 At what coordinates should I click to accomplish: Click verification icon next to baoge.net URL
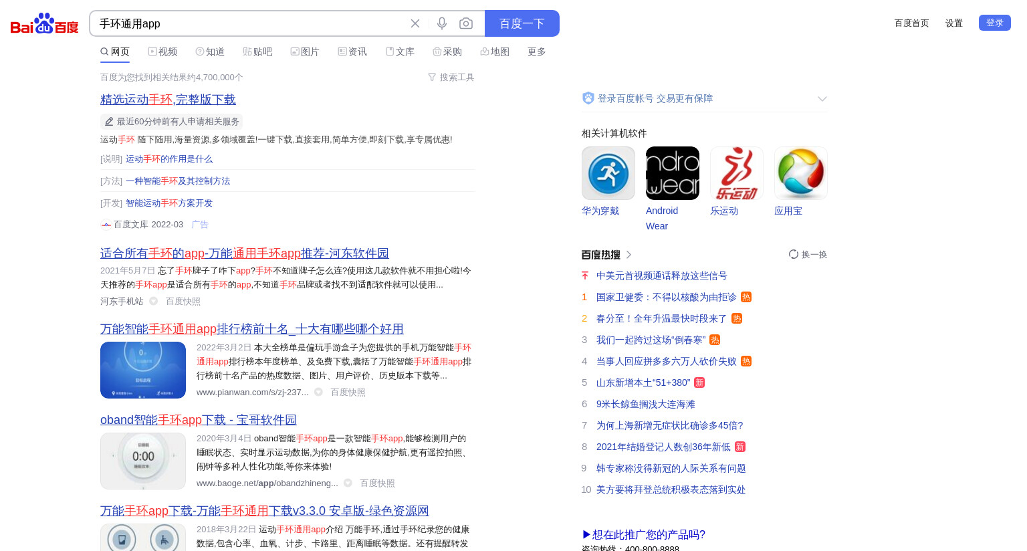click(348, 483)
